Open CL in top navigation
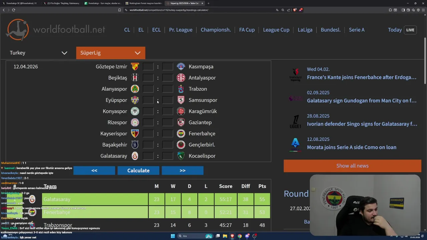This screenshot has width=427, height=240. click(127, 30)
